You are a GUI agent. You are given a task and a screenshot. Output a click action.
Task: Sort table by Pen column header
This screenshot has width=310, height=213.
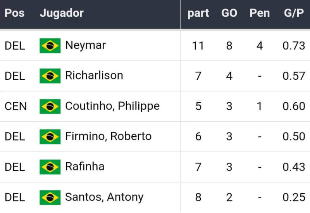click(259, 13)
